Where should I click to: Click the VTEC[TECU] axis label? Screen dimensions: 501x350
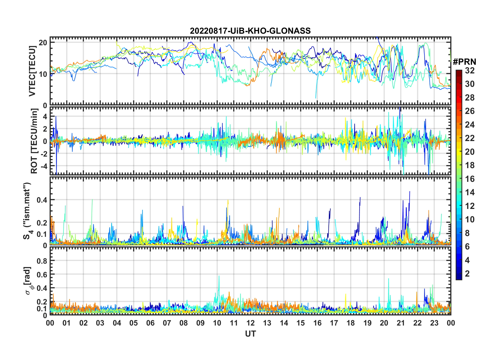[x=32, y=71]
